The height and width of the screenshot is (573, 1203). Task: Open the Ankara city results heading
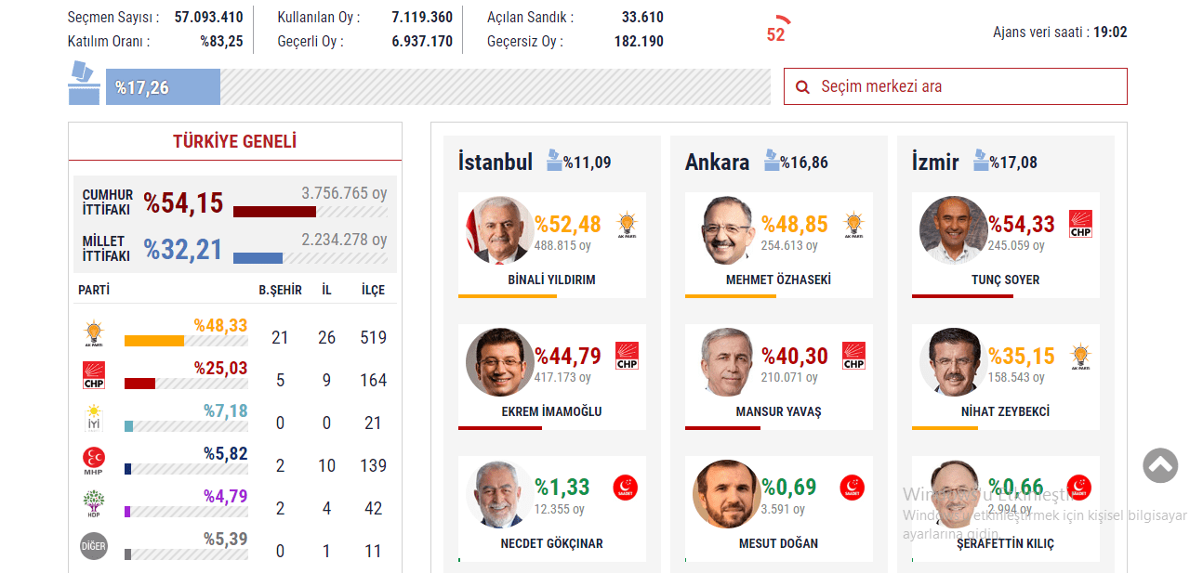coord(717,163)
